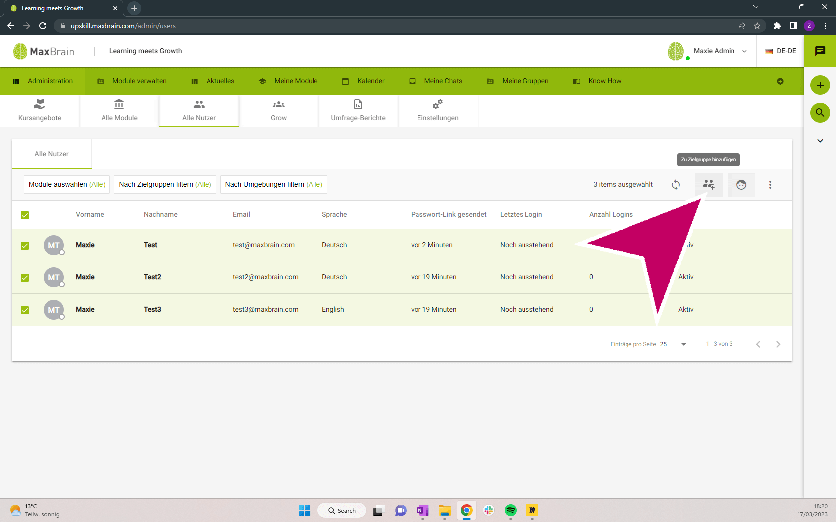Reload the page with the browser refresh icon
Viewport: 836px width, 522px height.
coord(43,26)
